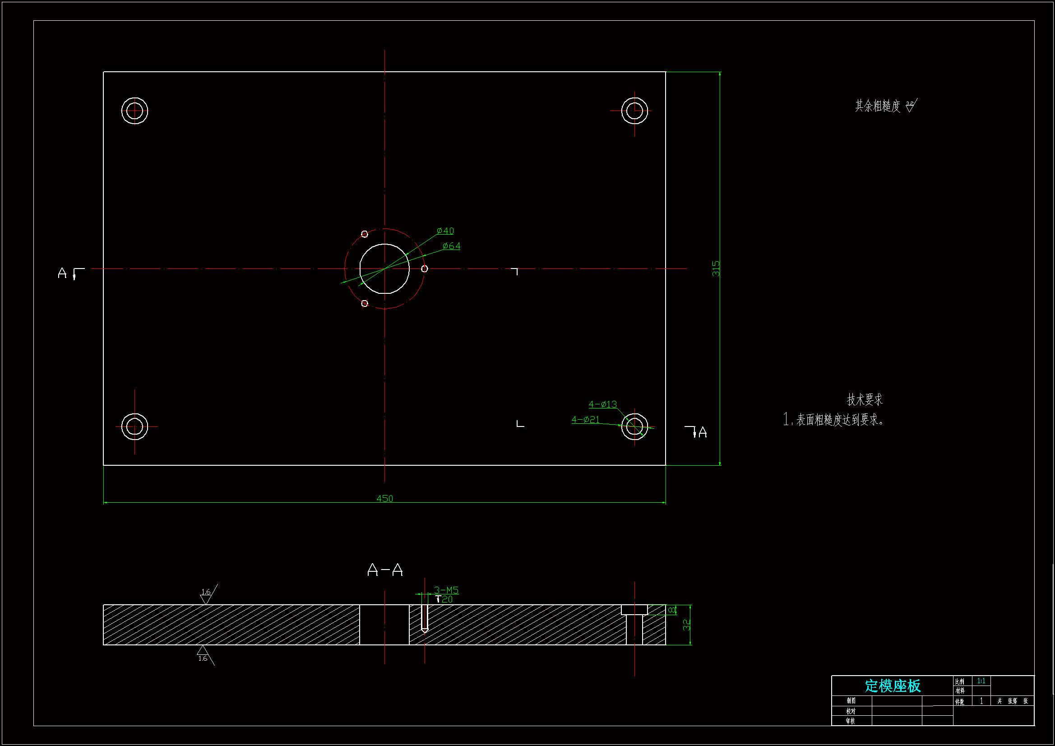
Task: Click the 450 width dimension text
Action: click(x=384, y=498)
